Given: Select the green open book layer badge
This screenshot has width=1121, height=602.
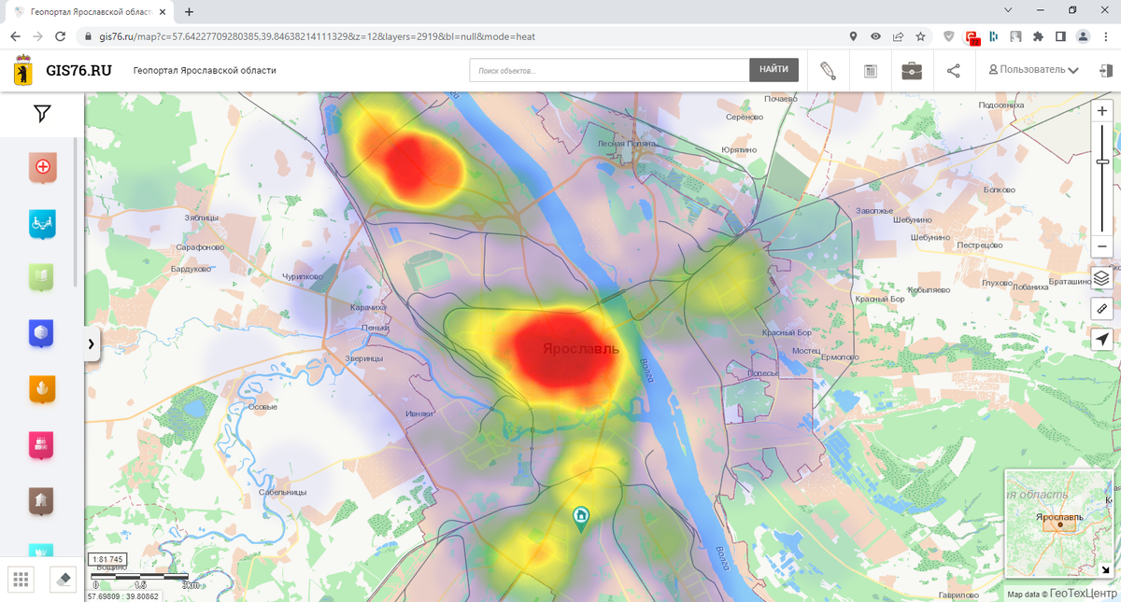Looking at the screenshot, I should pos(42,277).
